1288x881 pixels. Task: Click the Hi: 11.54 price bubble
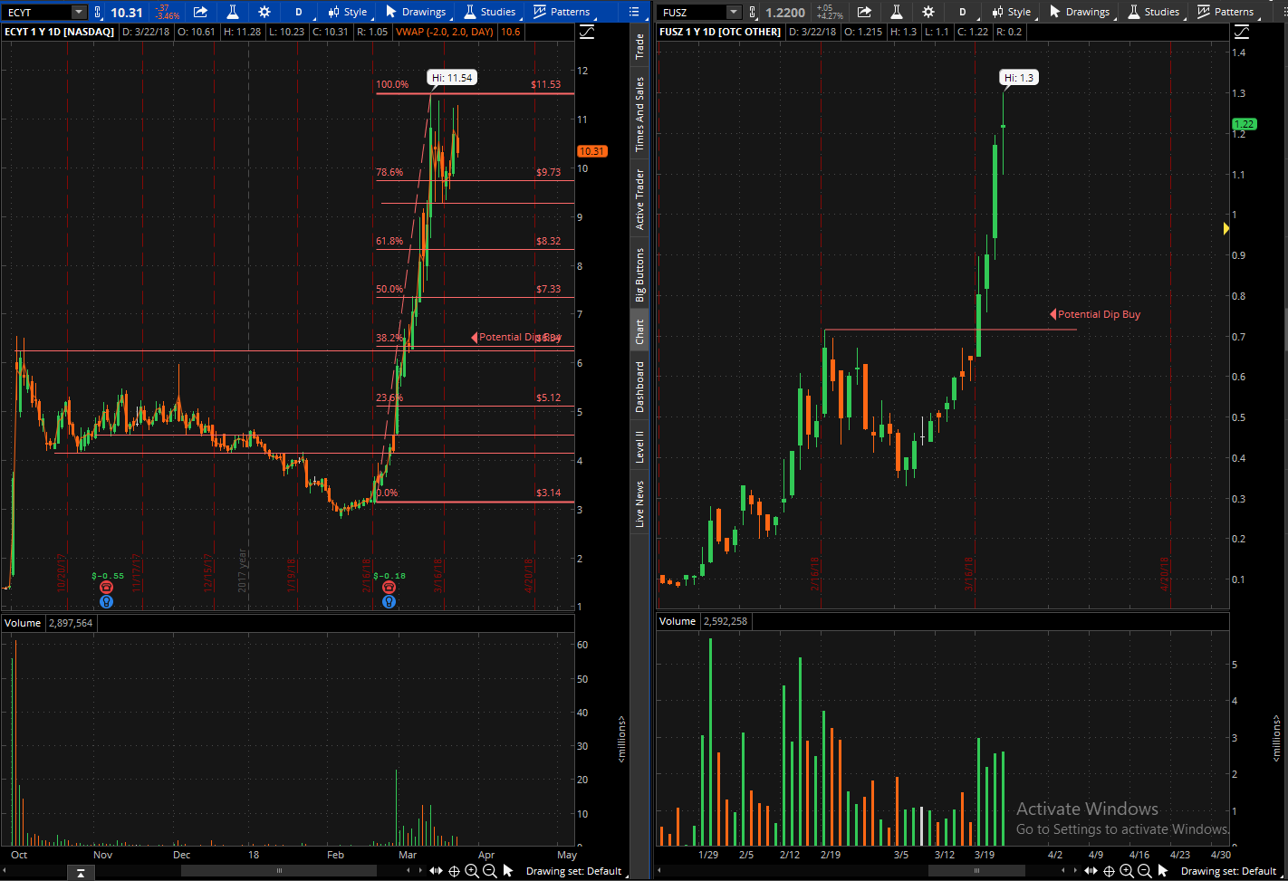pos(453,78)
